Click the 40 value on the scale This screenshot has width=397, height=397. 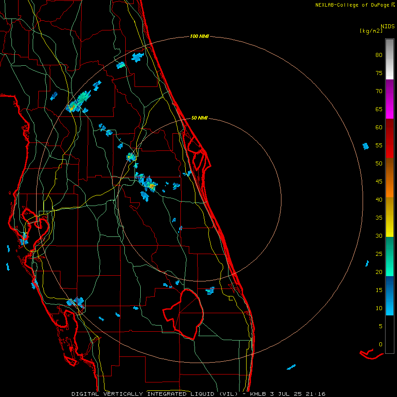coord(379,199)
